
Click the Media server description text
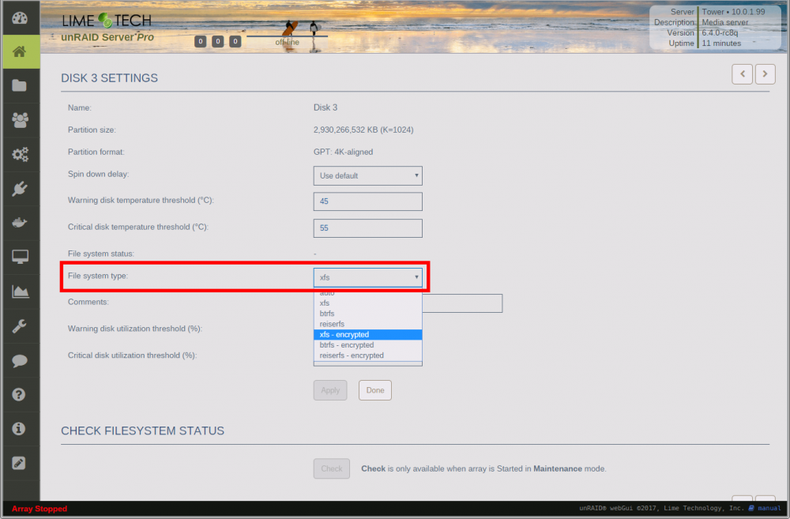coord(725,22)
